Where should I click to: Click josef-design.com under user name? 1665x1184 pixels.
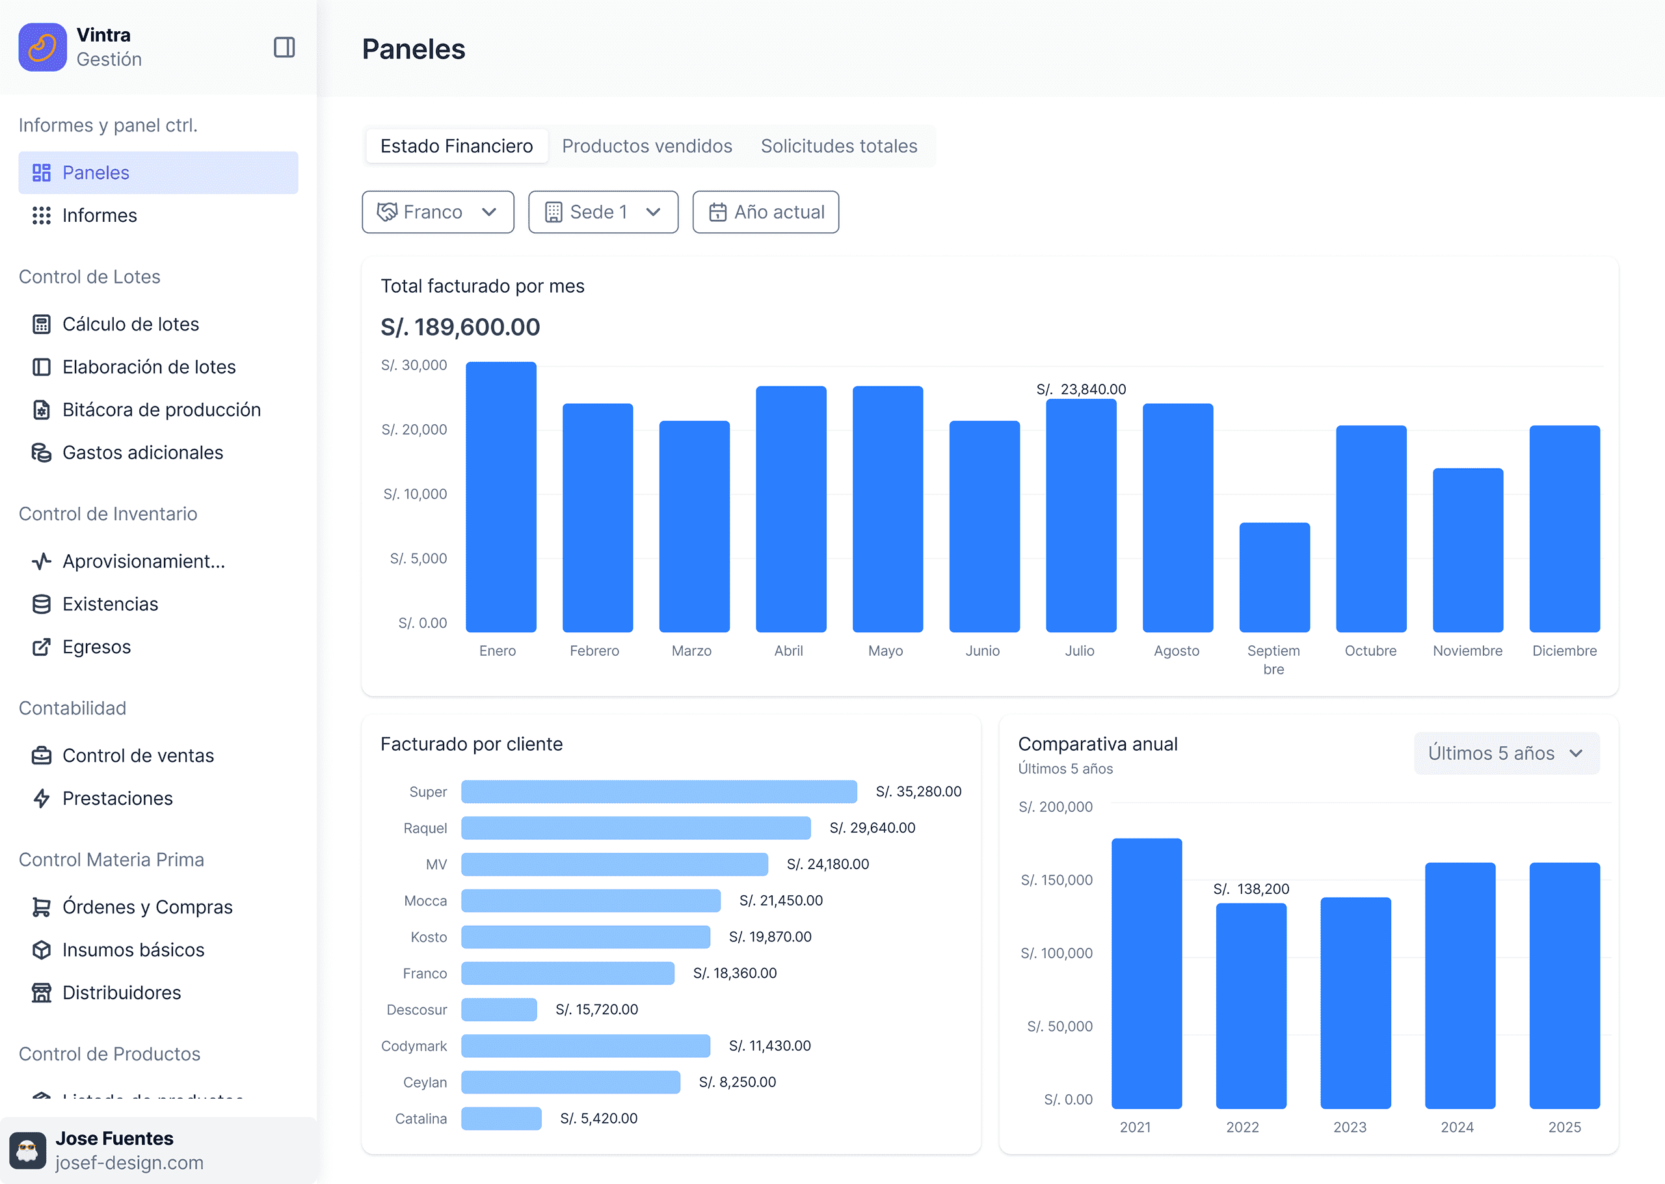coord(129,1163)
